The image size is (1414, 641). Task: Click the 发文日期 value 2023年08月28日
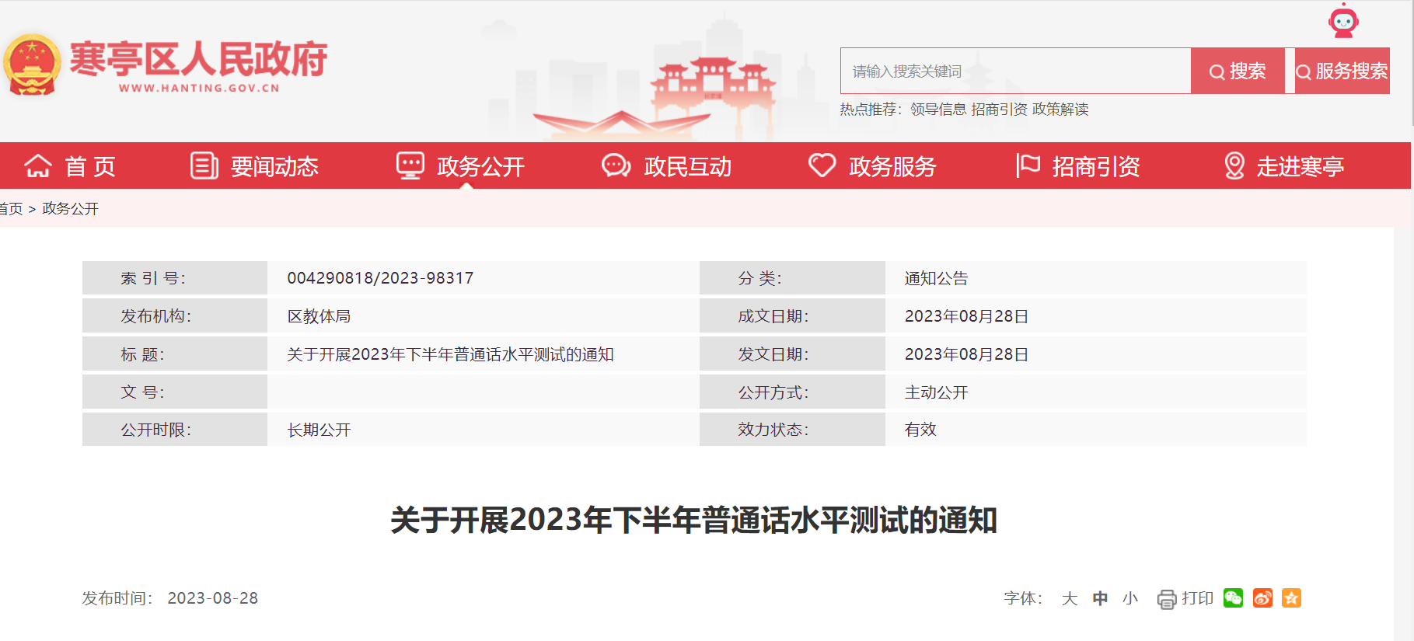(966, 354)
